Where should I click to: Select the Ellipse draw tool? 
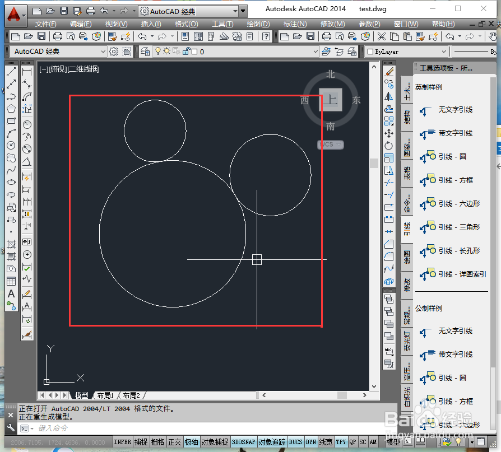pos(11,182)
